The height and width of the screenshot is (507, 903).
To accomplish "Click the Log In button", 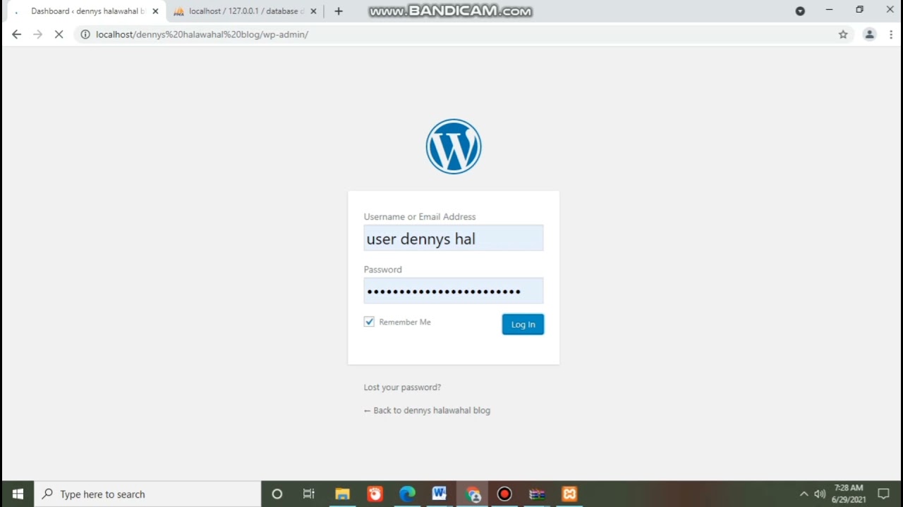I will pos(523,324).
